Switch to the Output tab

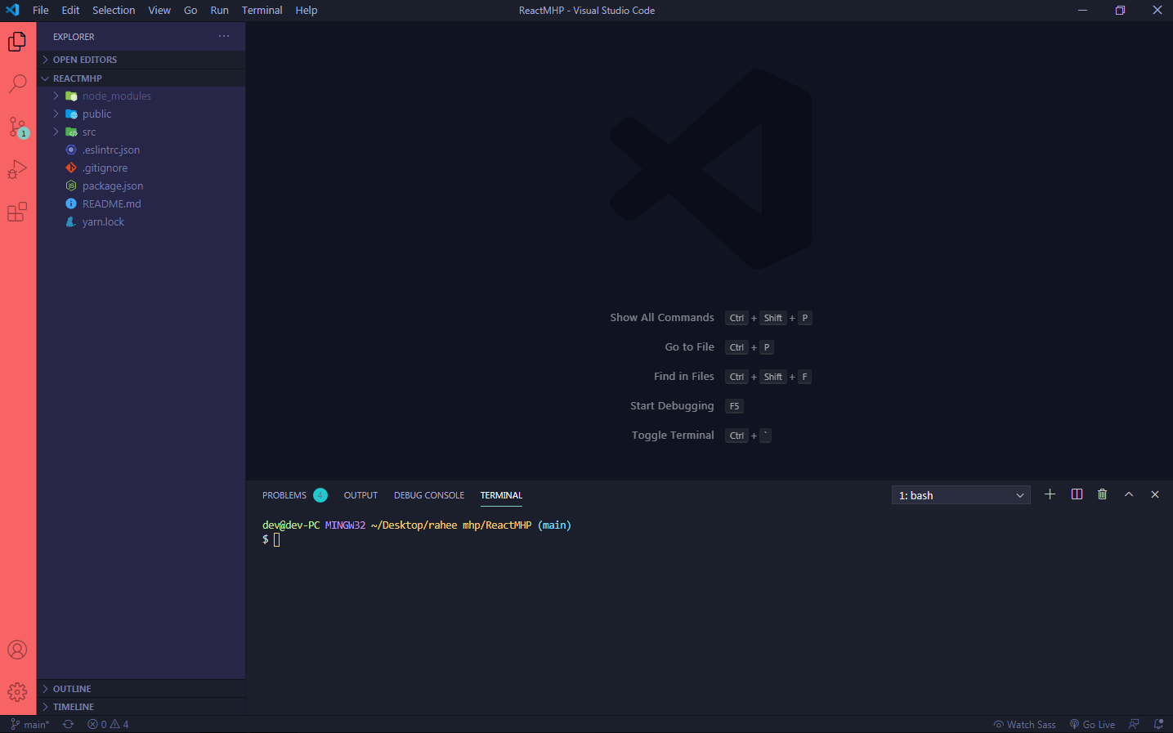(x=360, y=495)
